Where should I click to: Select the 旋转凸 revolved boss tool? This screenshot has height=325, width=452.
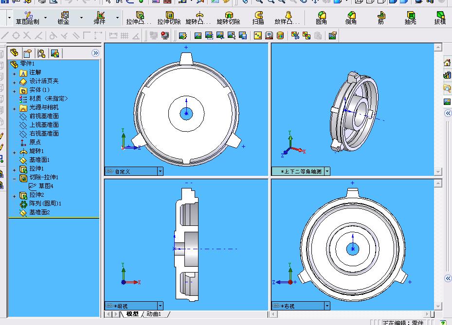[199, 18]
